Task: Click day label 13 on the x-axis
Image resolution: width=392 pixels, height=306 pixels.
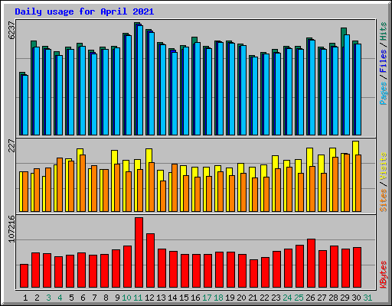Action: coord(161,298)
